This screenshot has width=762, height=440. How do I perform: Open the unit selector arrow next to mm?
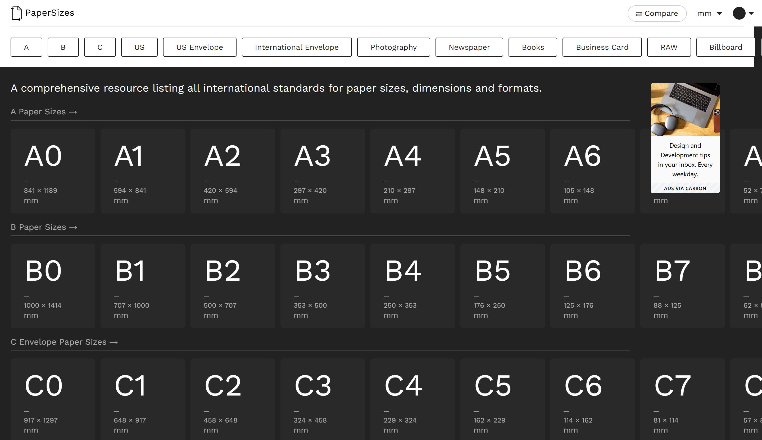[x=719, y=13]
